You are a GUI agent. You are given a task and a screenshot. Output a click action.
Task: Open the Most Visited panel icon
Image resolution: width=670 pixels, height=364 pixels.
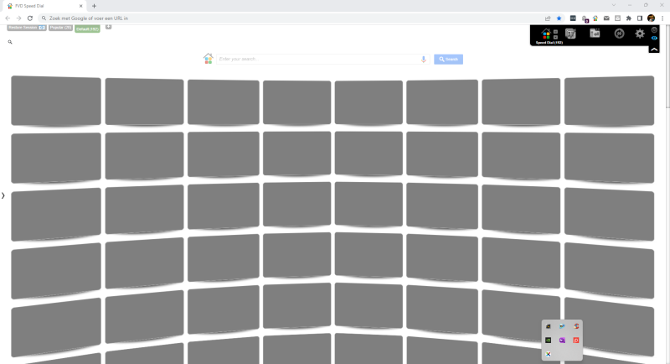pos(570,34)
